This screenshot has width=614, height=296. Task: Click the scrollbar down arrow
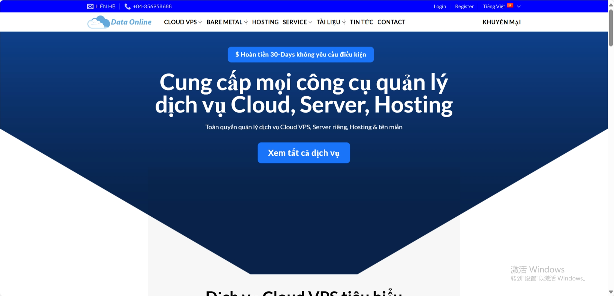[x=611, y=292]
